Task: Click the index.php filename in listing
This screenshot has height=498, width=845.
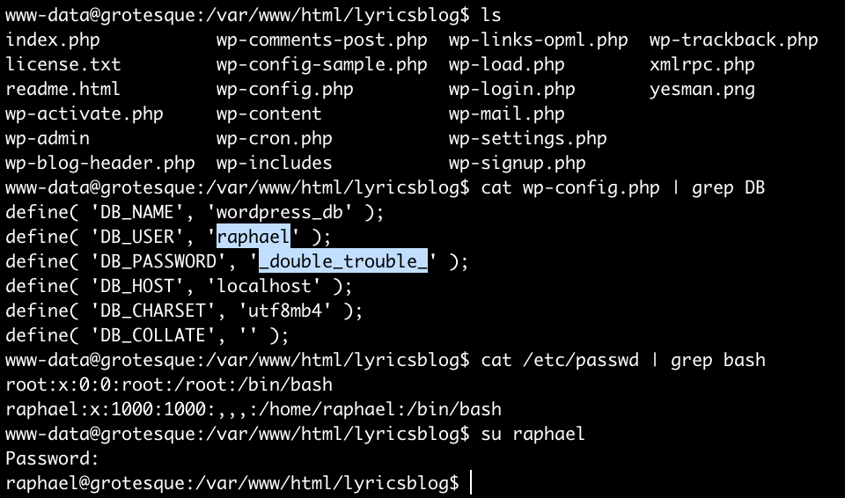Action: pos(53,40)
